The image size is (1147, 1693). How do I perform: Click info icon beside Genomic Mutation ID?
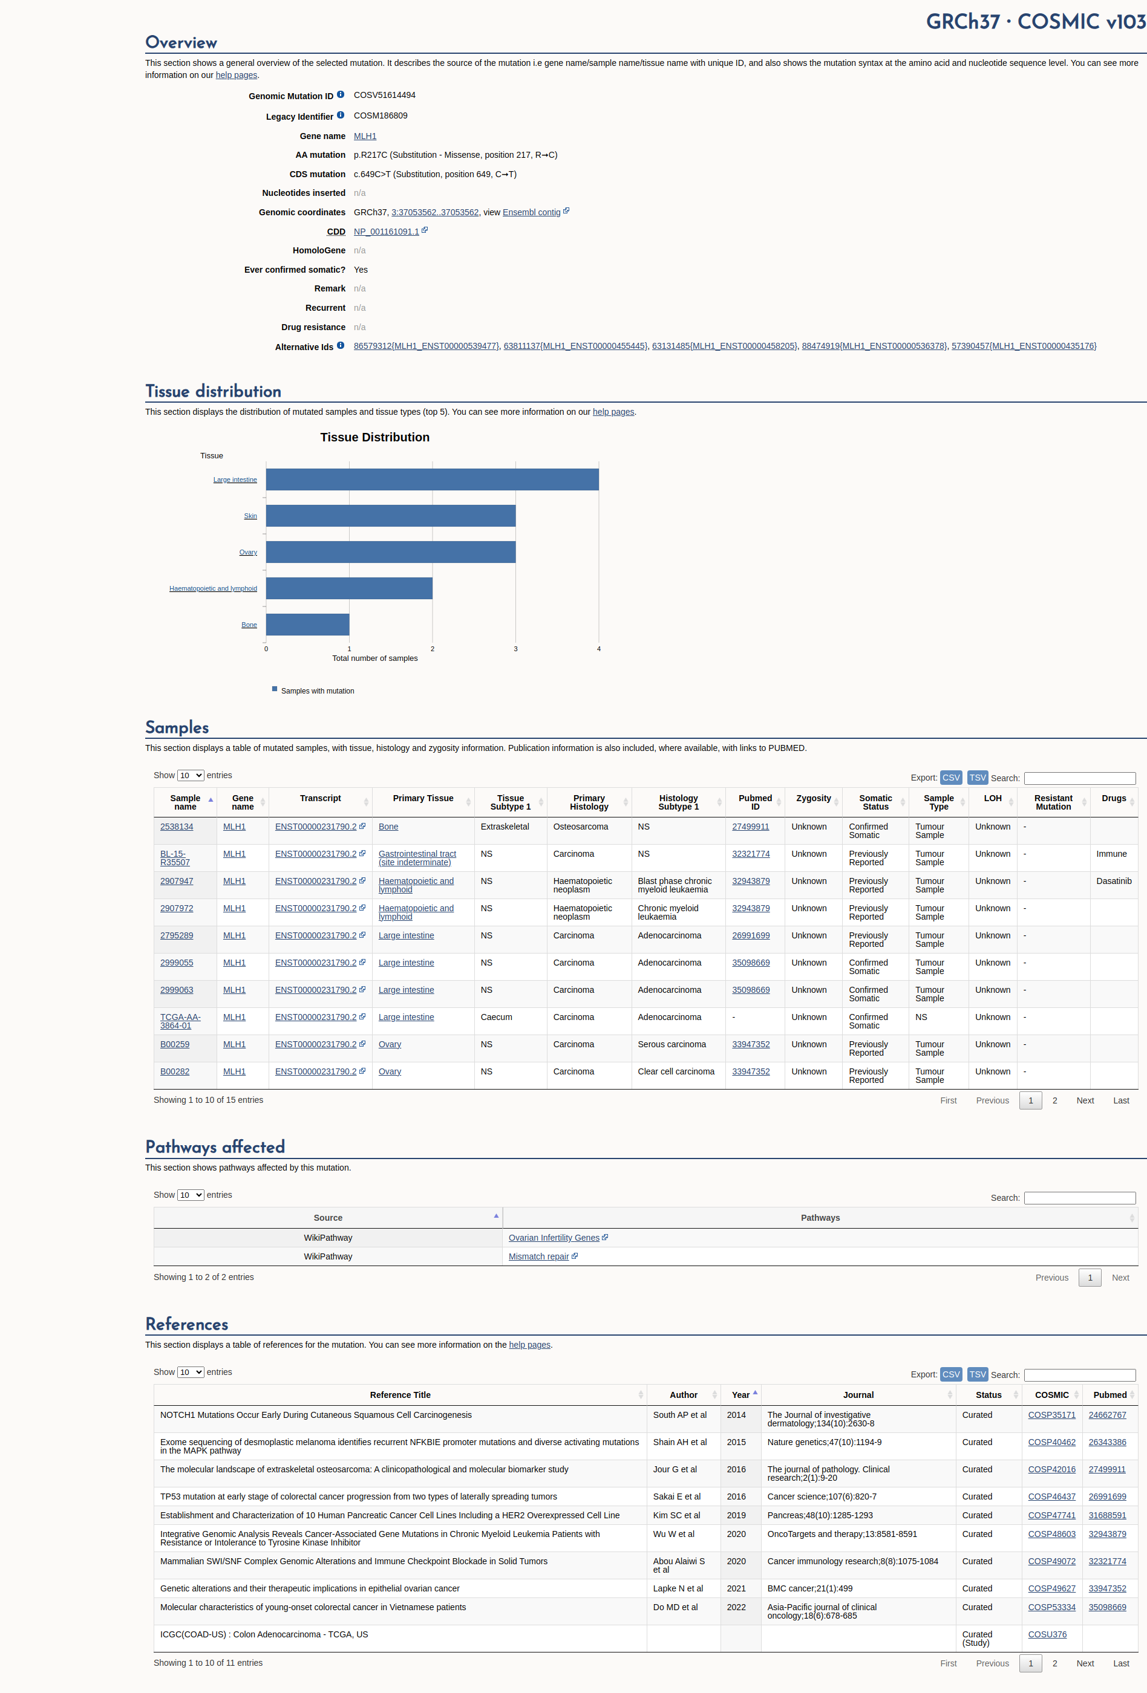pos(341,95)
